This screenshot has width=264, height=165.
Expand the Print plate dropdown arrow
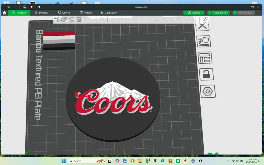234,13
